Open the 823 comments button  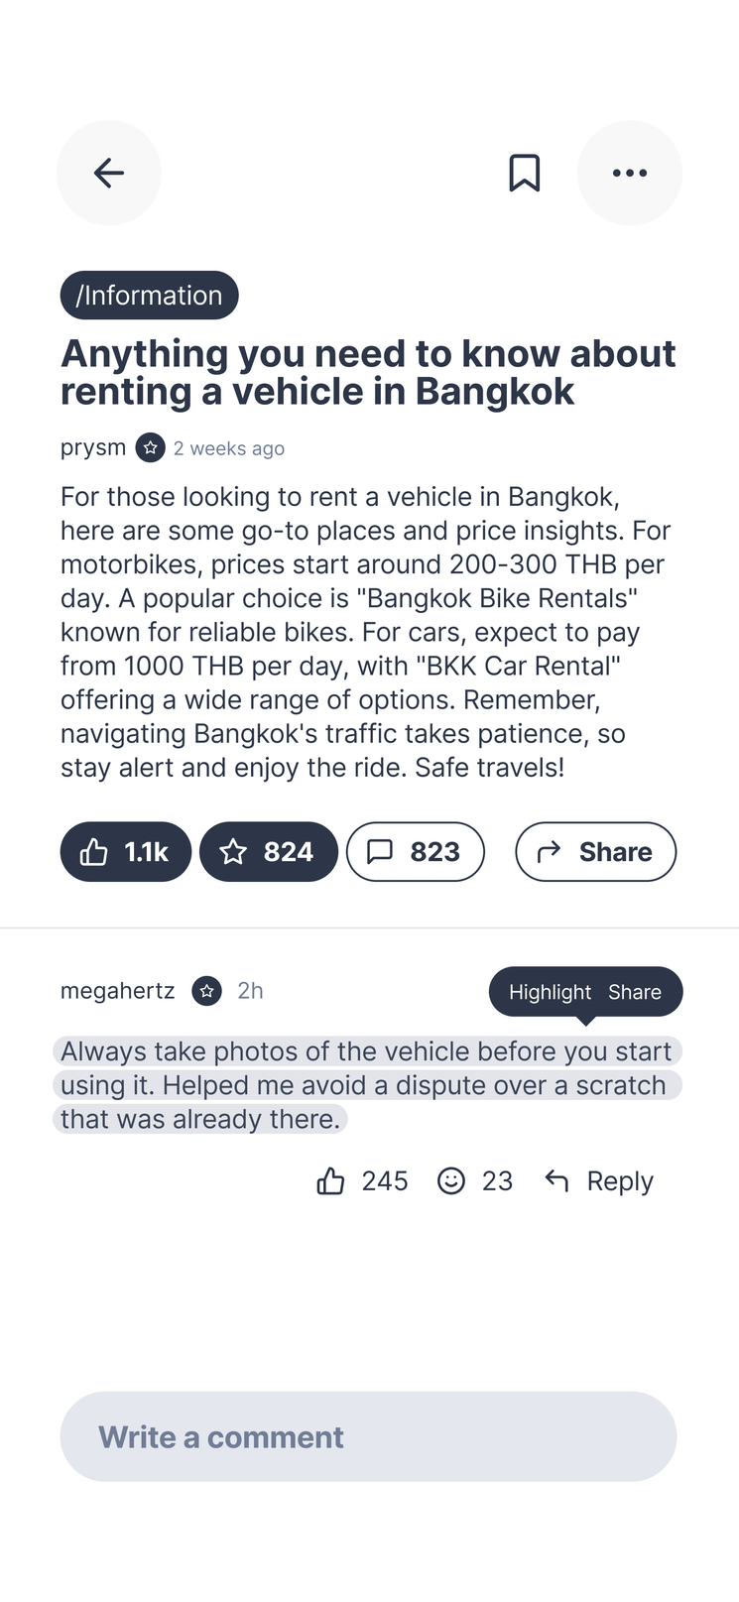tap(415, 852)
